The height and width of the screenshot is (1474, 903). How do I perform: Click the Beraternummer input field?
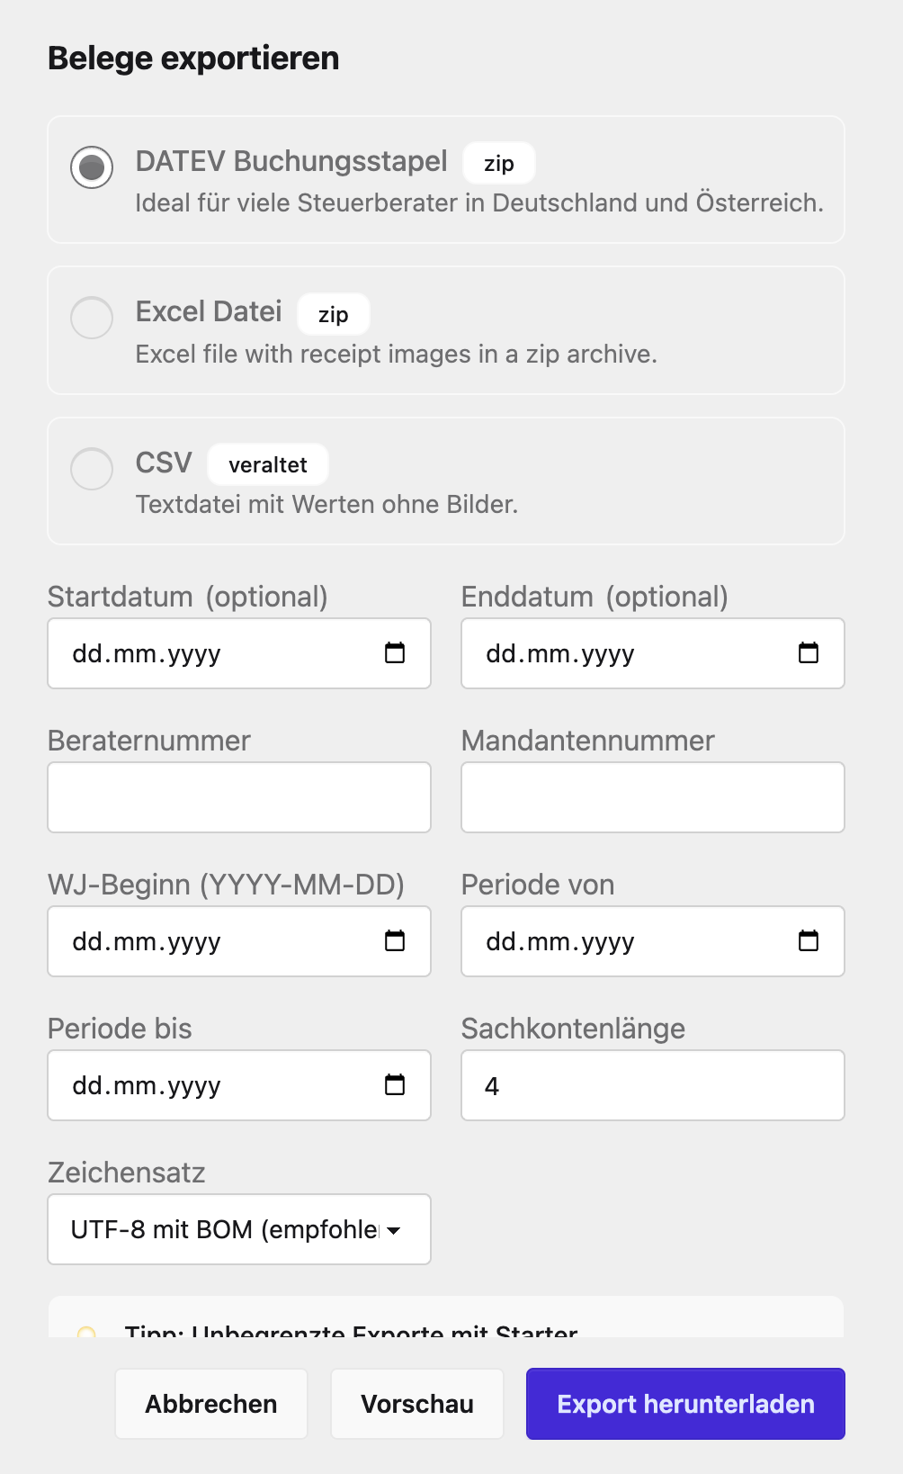point(238,797)
